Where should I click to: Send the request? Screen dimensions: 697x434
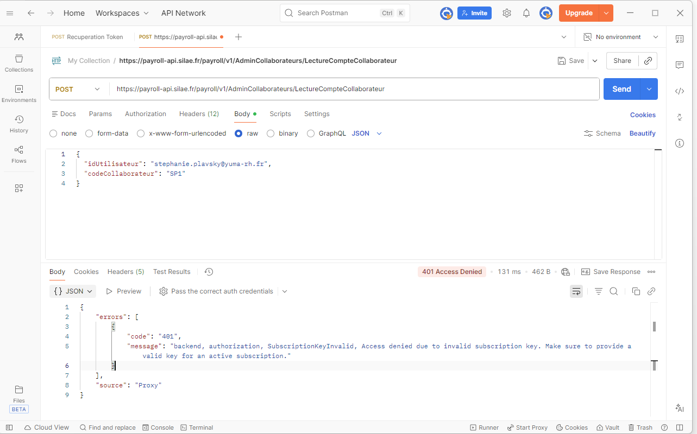pyautogui.click(x=621, y=88)
